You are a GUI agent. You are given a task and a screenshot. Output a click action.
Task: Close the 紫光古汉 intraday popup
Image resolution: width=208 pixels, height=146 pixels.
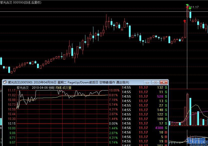pyautogui.click(x=164, y=82)
